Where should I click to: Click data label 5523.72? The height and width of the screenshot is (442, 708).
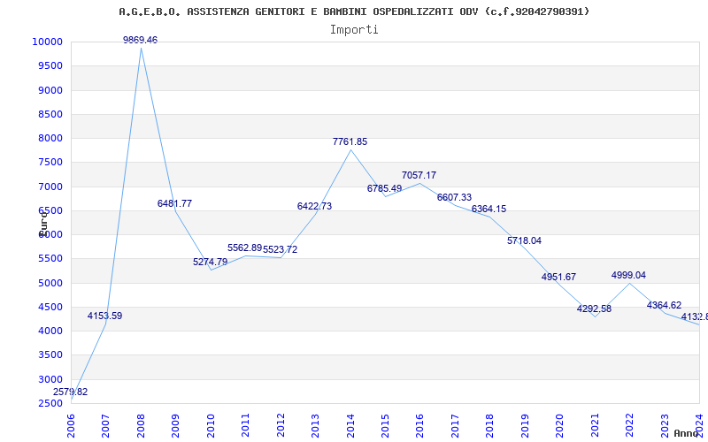[280, 249]
